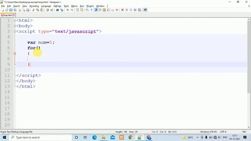Zoom in using the toolbar magnifier icon
Image resolution: width=251 pixels, height=141 pixels.
coord(67,10)
